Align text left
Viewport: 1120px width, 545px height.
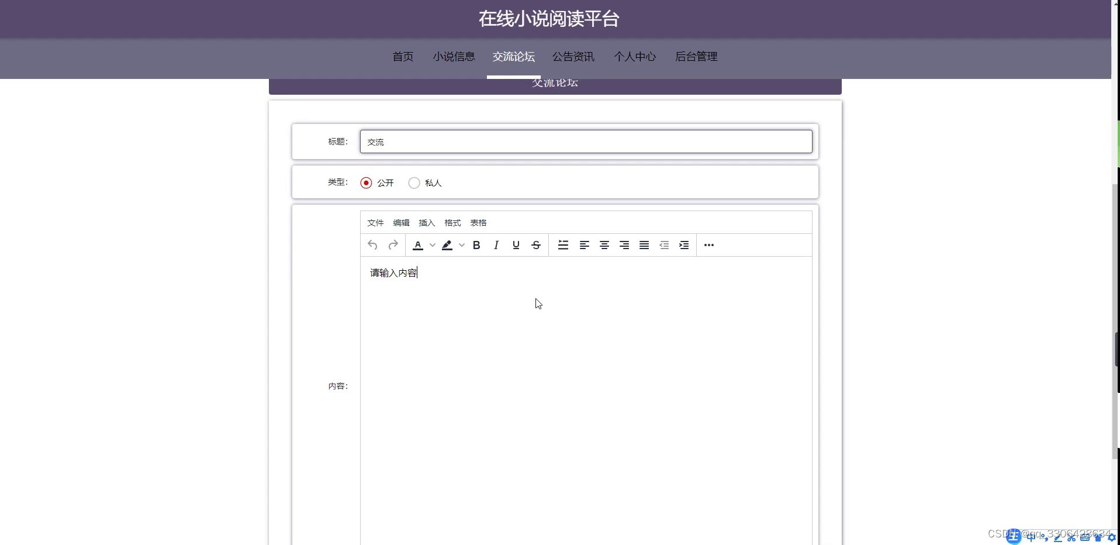pos(585,245)
